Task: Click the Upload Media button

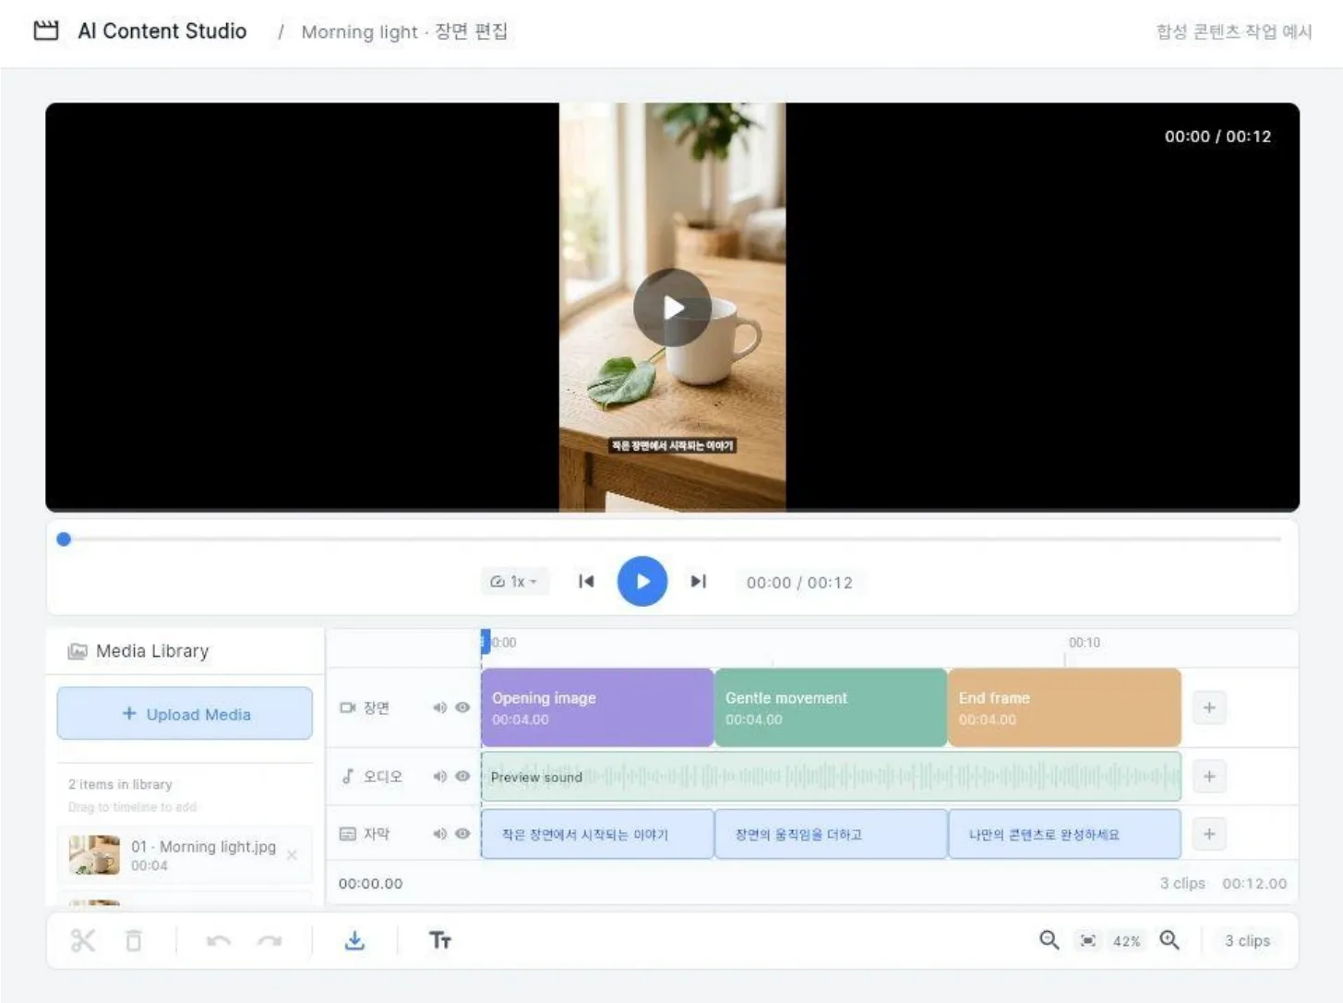Action: point(185,714)
